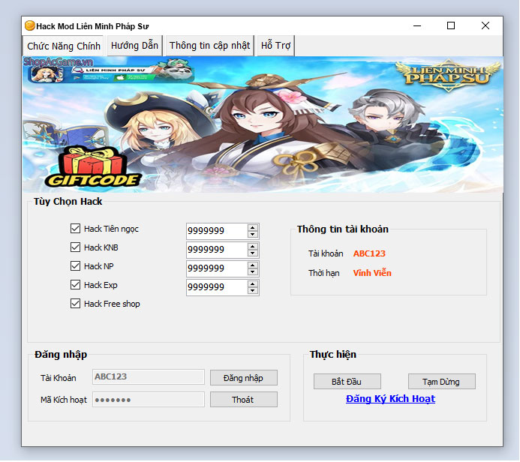Increase the Hack Exp value with up arrow
Image resolution: width=520 pixels, height=462 pixels.
[x=253, y=284]
